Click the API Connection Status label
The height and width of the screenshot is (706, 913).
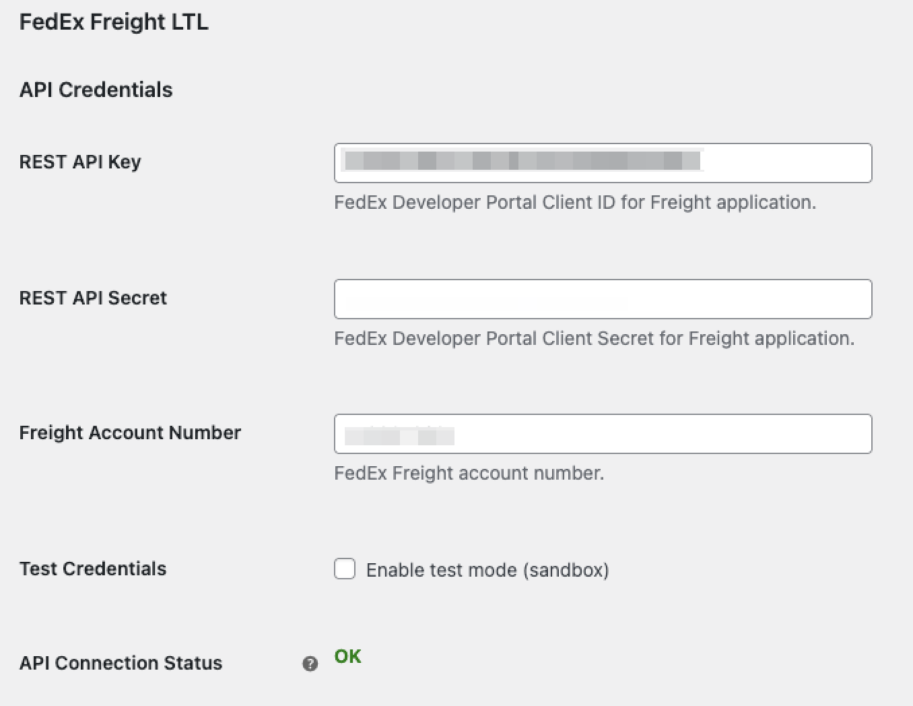(121, 663)
